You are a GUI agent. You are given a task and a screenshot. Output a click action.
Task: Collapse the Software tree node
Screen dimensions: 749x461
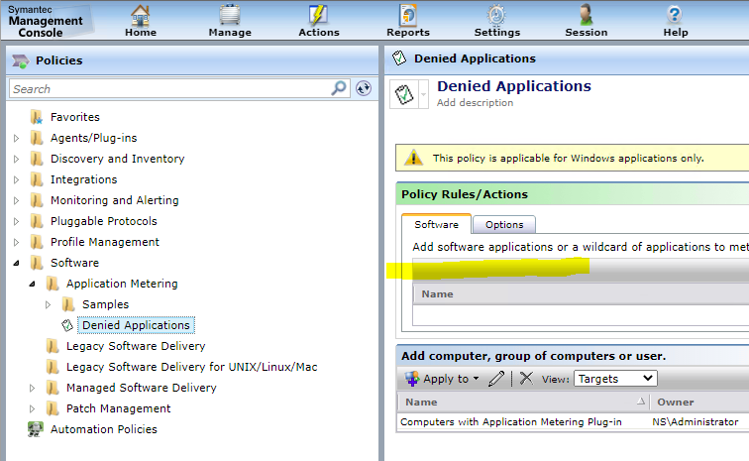point(16,263)
